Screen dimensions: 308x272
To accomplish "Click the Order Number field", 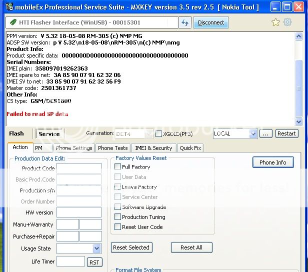I will tap(79, 201).
